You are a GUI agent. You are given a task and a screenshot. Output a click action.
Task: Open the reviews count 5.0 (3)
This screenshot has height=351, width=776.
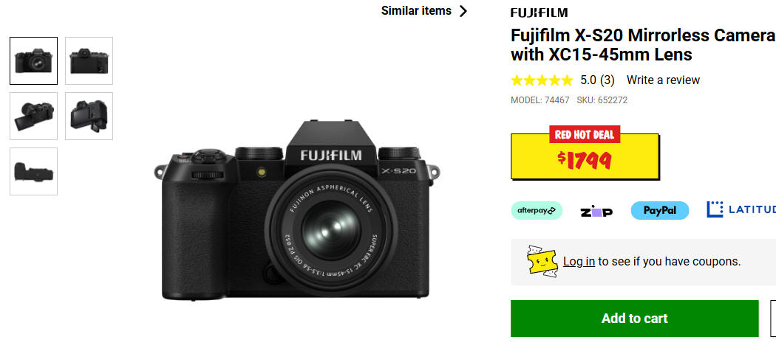tap(597, 80)
